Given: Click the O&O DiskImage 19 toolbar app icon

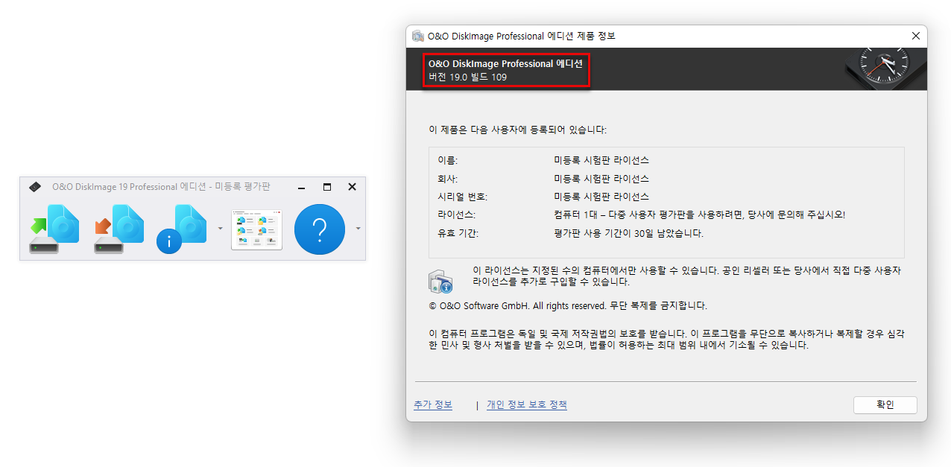Looking at the screenshot, I should point(35,187).
